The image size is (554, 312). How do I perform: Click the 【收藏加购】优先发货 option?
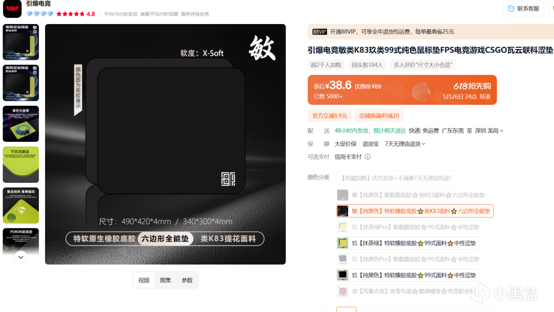click(397, 178)
